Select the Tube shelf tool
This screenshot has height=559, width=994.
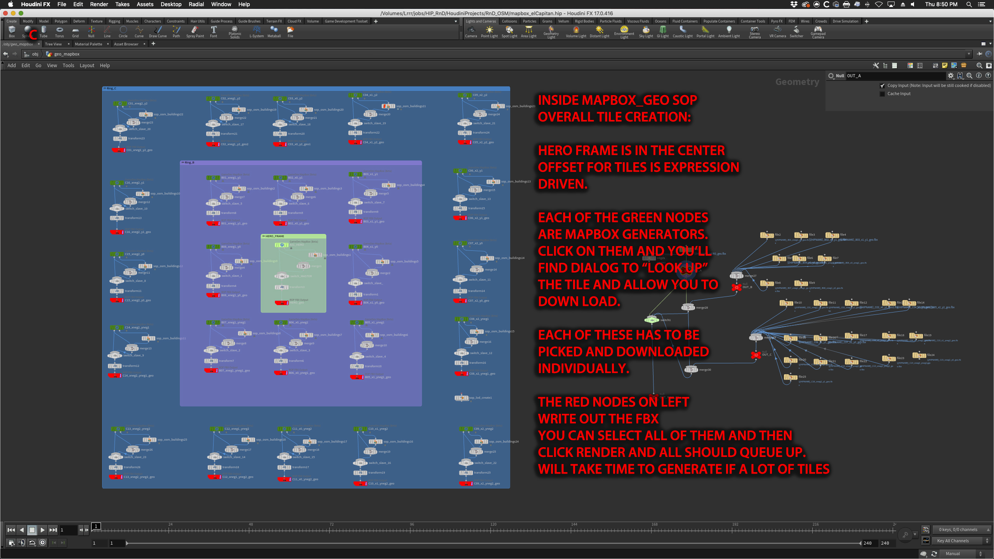coord(43,31)
